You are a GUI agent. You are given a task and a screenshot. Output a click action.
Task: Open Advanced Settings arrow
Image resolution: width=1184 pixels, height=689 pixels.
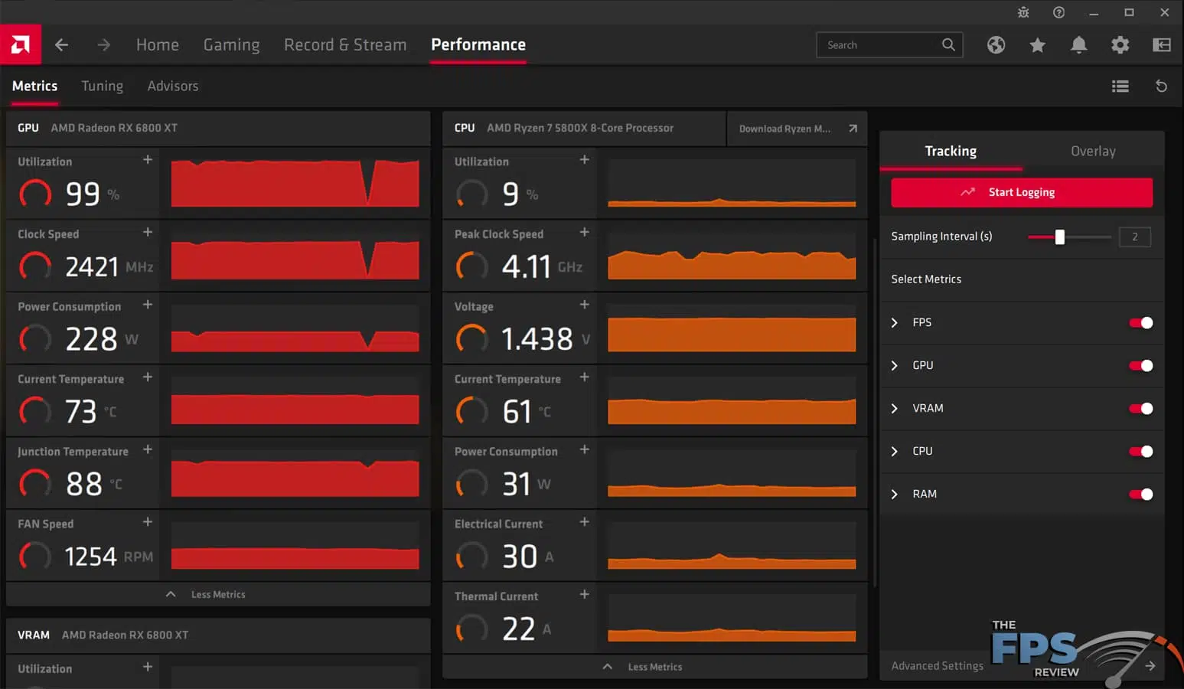click(1150, 666)
